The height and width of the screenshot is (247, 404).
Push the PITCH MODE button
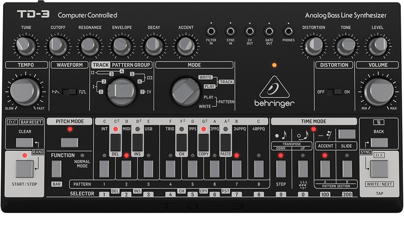(69, 143)
